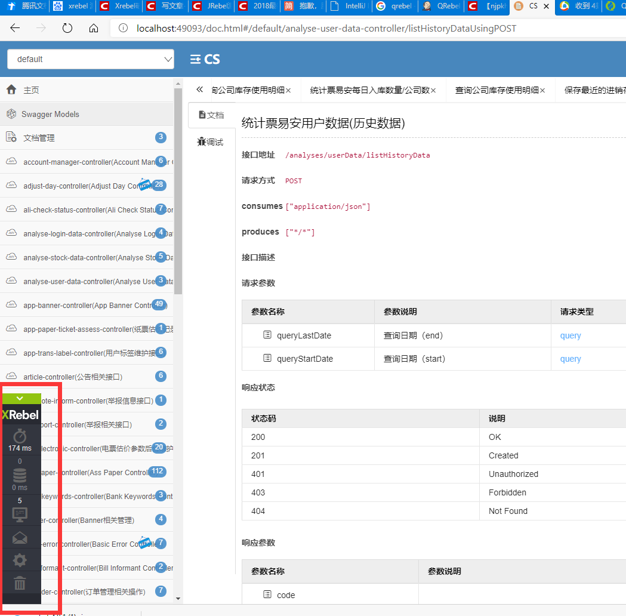Switch to the 调试 debug tab
This screenshot has width=626, height=616.
pyautogui.click(x=211, y=141)
